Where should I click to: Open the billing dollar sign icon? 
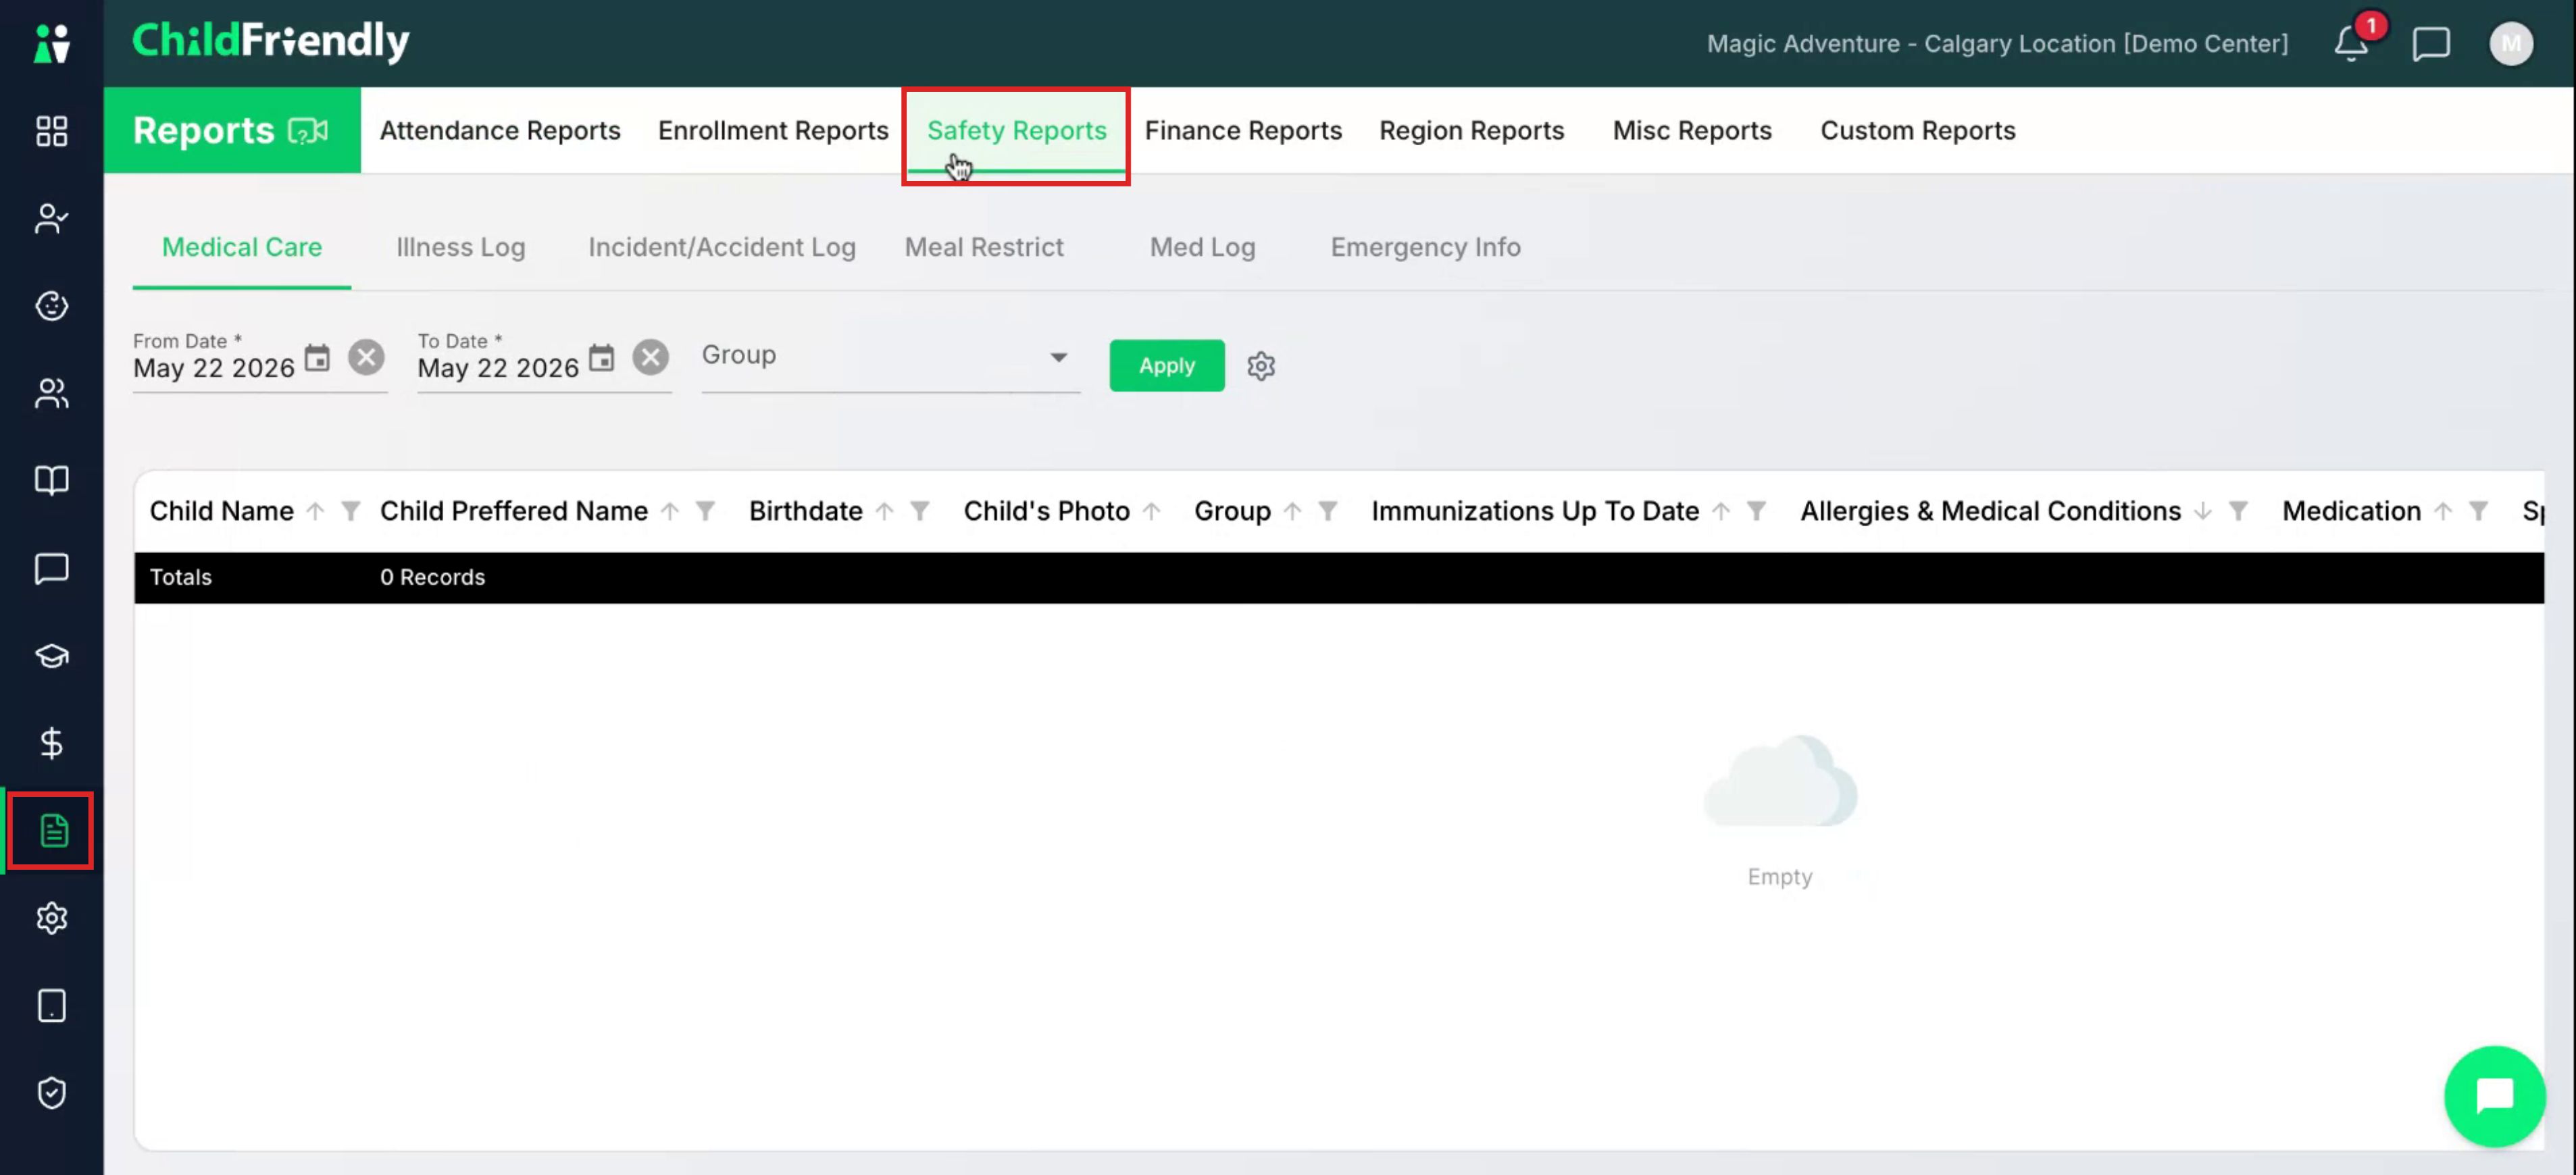click(51, 742)
